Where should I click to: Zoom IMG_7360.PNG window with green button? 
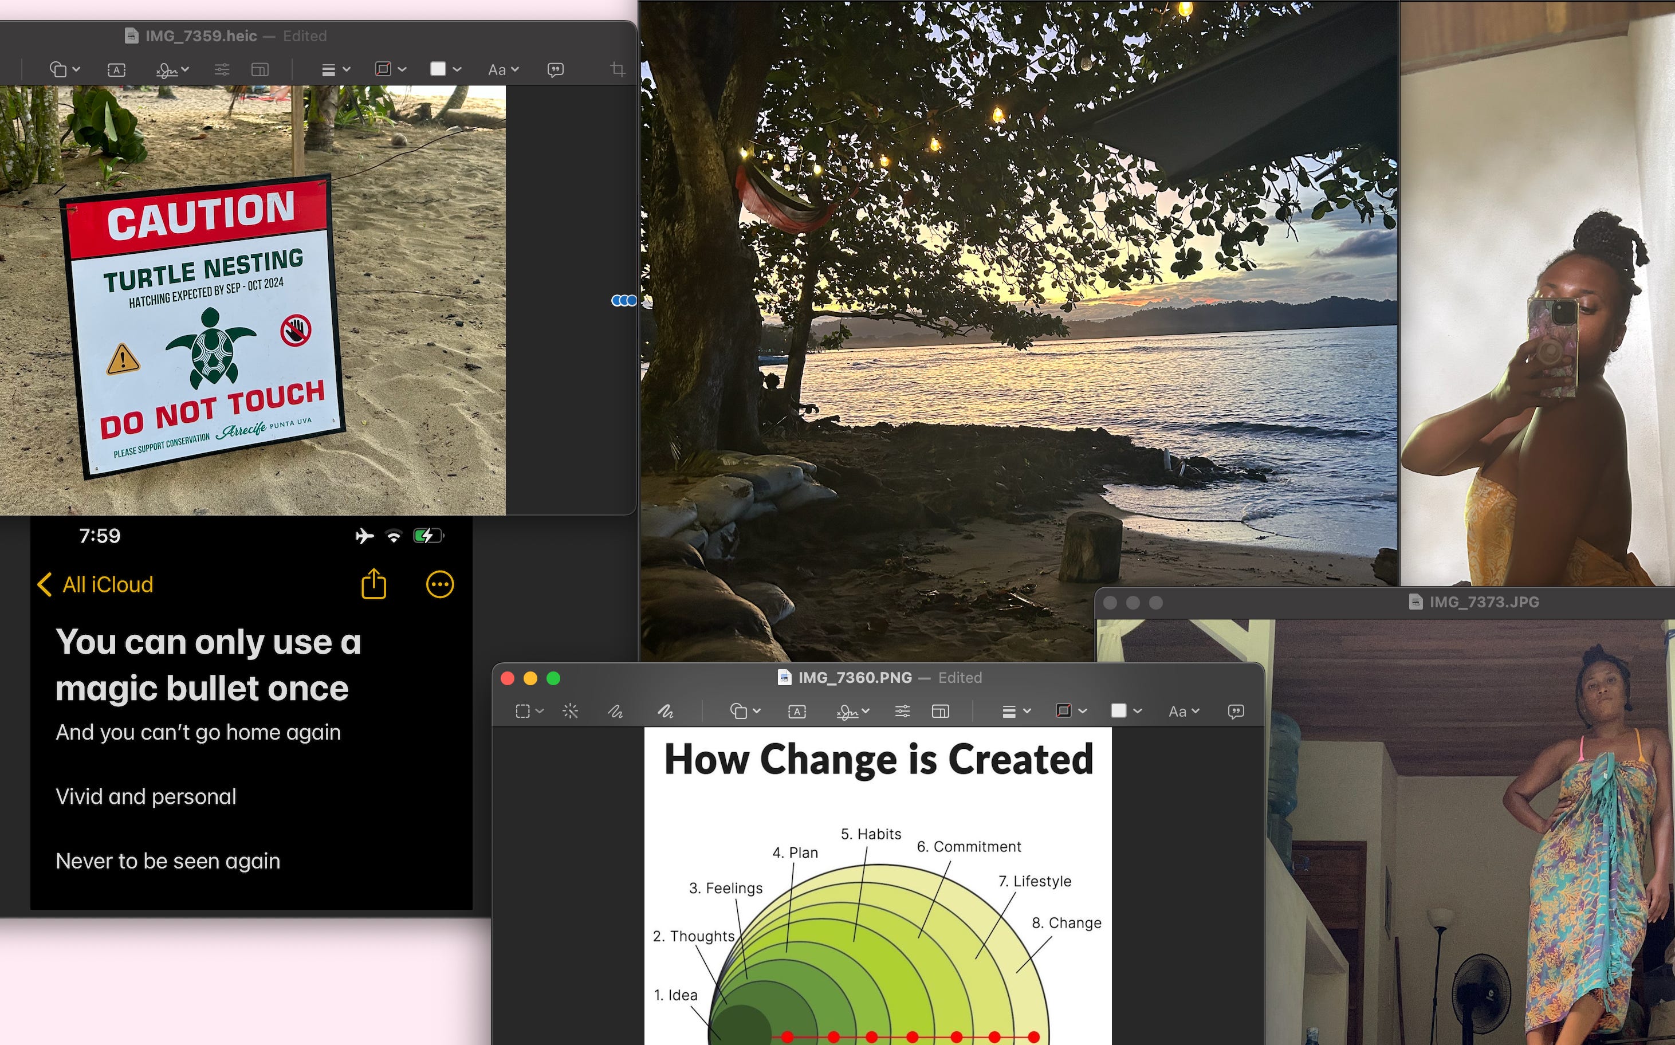[553, 678]
